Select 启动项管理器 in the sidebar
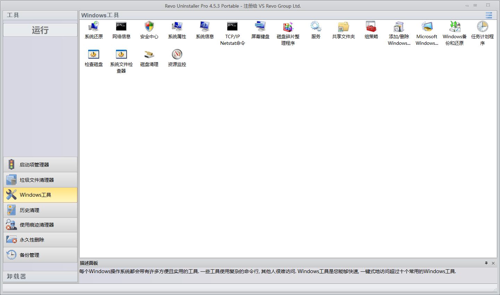 point(40,165)
